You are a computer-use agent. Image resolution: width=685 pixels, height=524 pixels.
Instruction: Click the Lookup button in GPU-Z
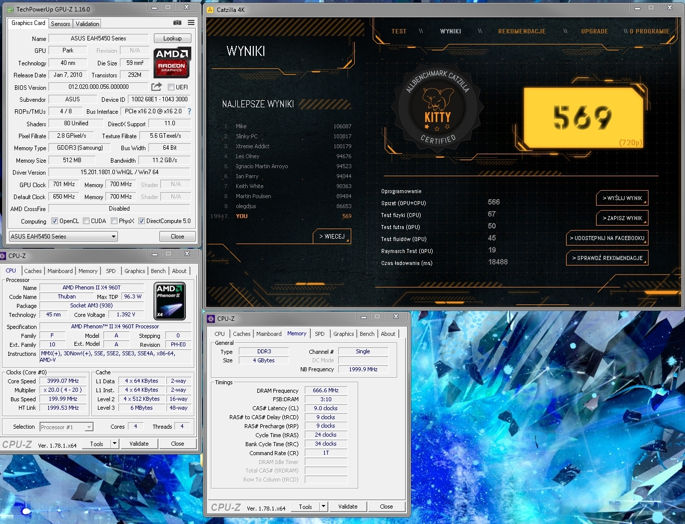172,38
